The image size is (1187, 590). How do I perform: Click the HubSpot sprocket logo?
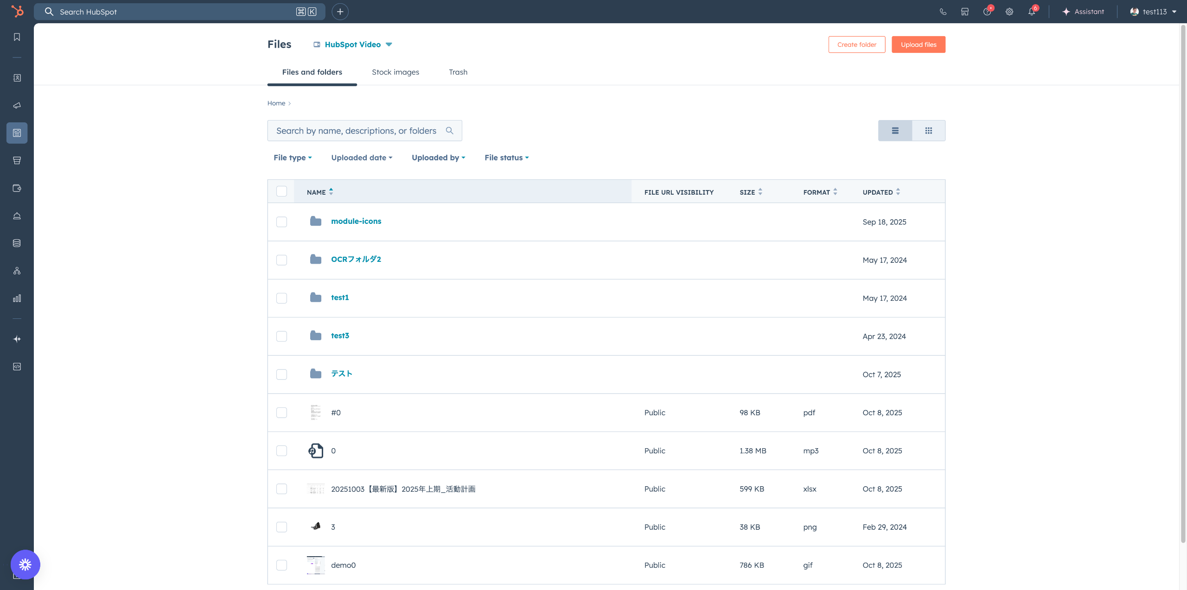(x=17, y=11)
